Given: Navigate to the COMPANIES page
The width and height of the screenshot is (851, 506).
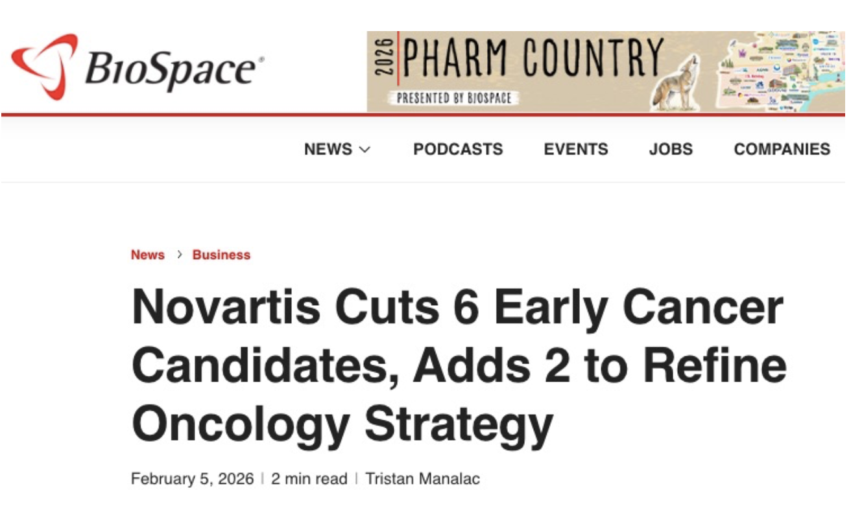Looking at the screenshot, I should pos(782,149).
